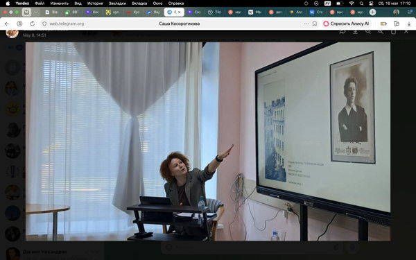Reload the web.telegram.org page
Image resolution: width=416 pixels, height=260 pixels.
click(x=33, y=24)
